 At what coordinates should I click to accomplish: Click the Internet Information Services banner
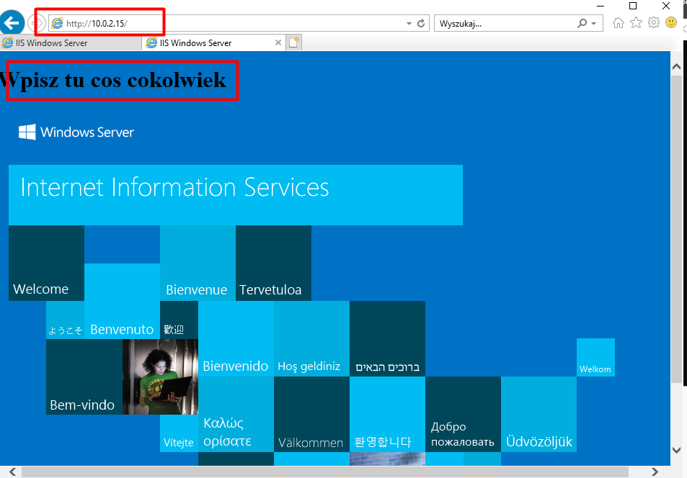[235, 194]
